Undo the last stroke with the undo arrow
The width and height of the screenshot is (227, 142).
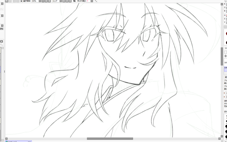coord(7,1)
